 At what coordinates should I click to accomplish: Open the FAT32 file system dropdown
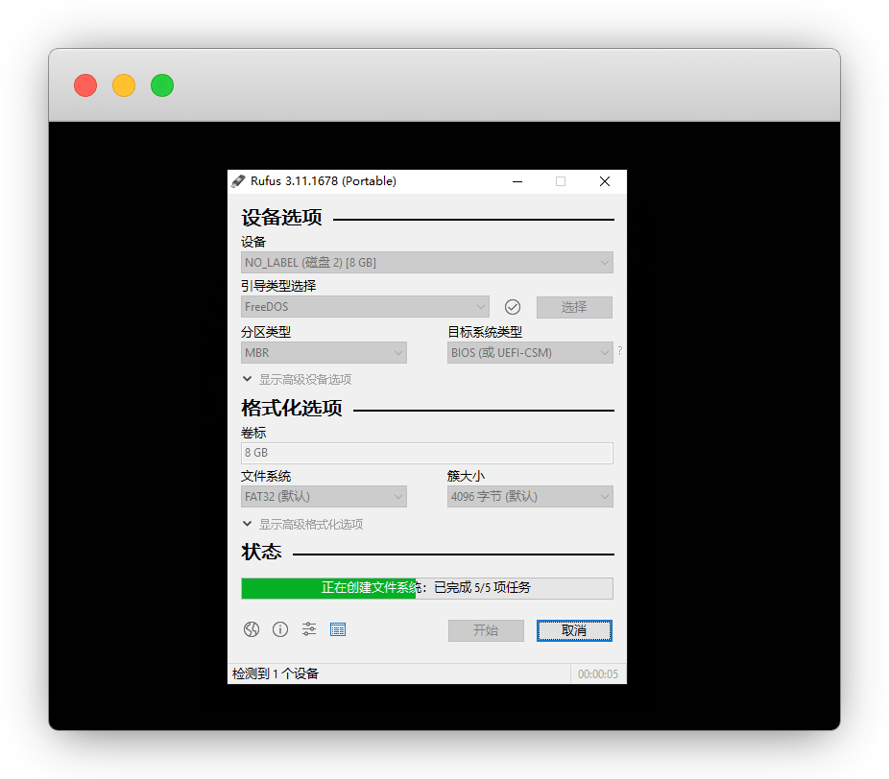pyautogui.click(x=324, y=497)
